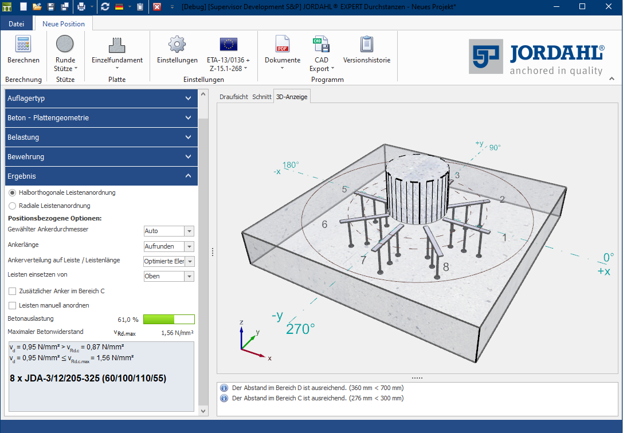Click the Bereich D ist ausreichend message
Viewport: 623px width, 433px height.
click(x=318, y=388)
